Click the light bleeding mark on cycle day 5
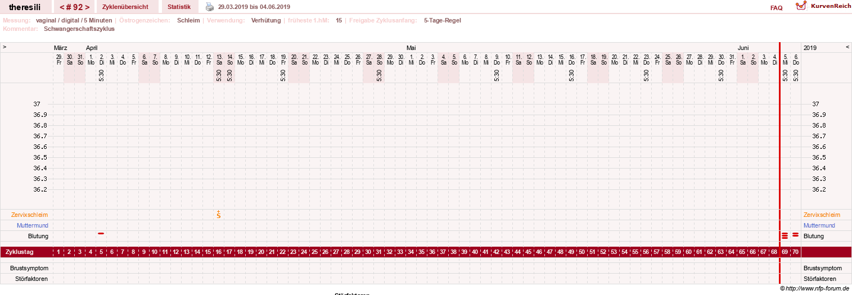Image resolution: width=852 pixels, height=295 pixels. coord(101,233)
